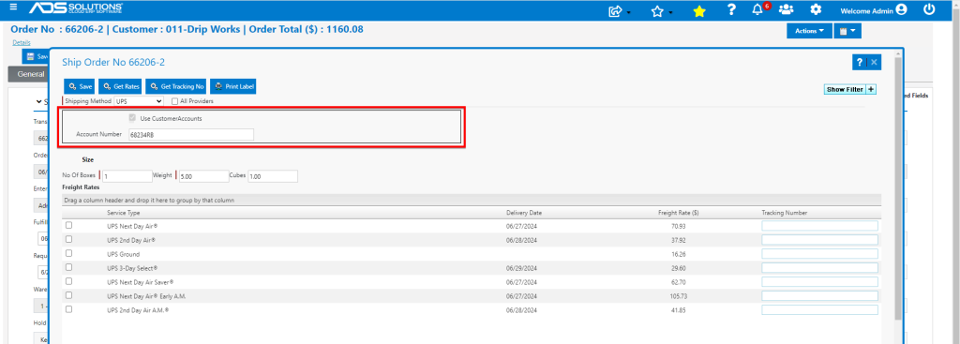Open the notifications bell icon
This screenshot has height=344, width=960.
pos(757,9)
